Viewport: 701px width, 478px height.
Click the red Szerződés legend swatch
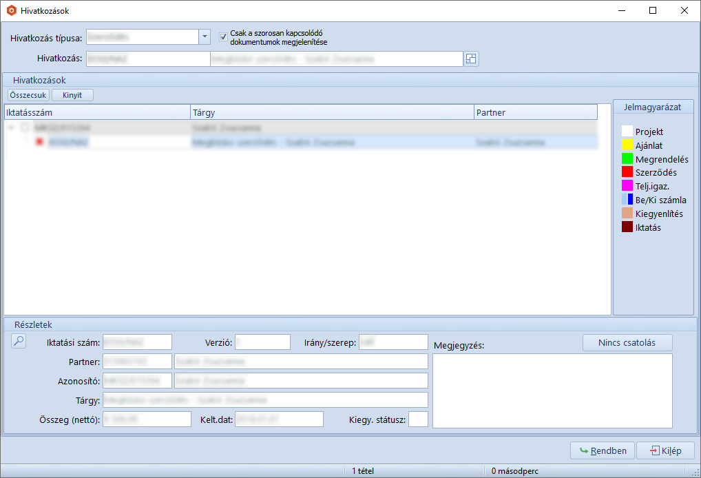pyautogui.click(x=627, y=172)
